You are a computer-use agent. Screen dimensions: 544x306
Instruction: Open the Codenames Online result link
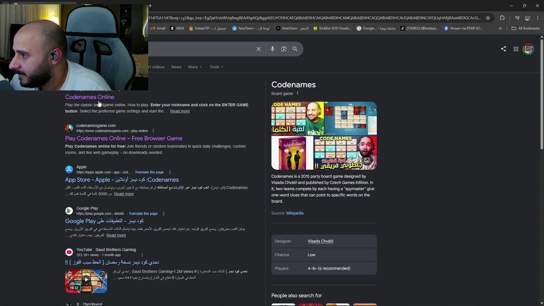(x=89, y=97)
